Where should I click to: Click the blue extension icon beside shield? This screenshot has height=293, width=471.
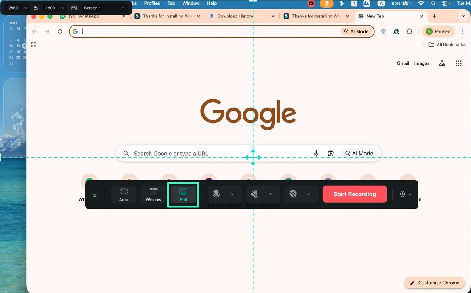(x=396, y=31)
